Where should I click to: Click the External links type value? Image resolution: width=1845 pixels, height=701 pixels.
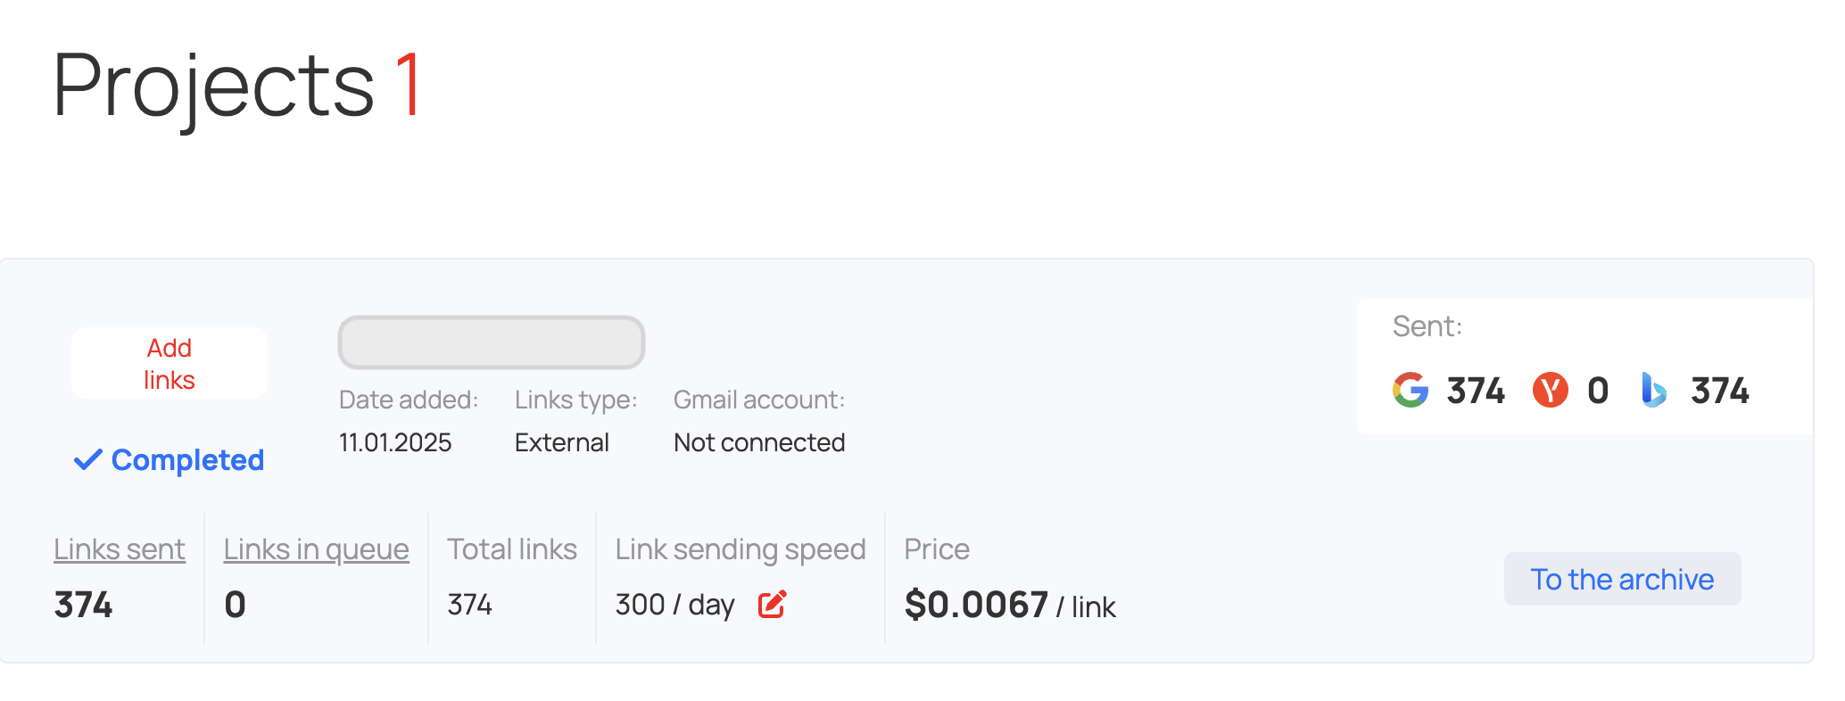point(561,442)
